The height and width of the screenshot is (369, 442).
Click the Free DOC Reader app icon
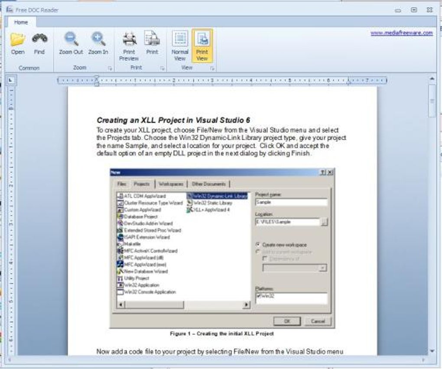pyautogui.click(x=10, y=10)
